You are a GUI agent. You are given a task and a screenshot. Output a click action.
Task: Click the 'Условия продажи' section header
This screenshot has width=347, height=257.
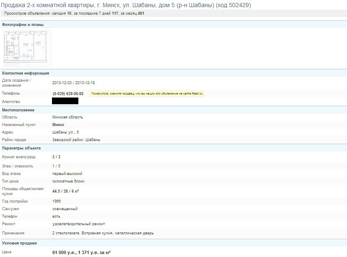tap(20, 243)
